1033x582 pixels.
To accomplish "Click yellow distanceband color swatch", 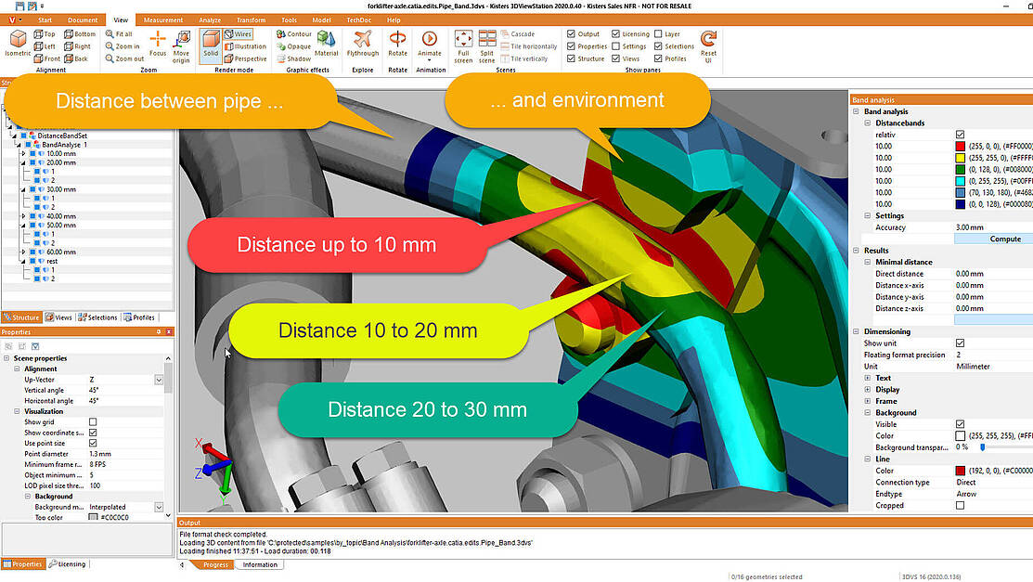I will [x=960, y=158].
